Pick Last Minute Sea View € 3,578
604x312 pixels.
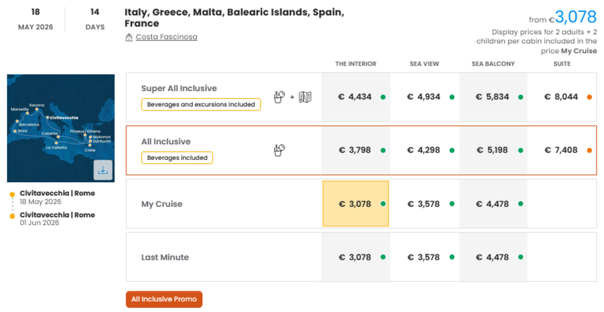[424, 257]
